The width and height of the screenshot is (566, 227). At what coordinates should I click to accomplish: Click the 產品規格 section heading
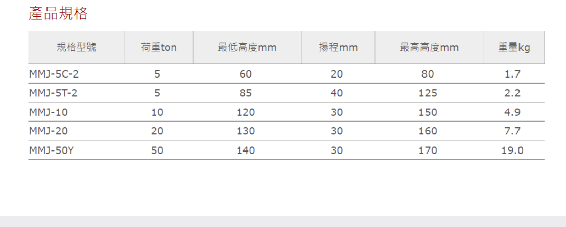pyautogui.click(x=58, y=14)
